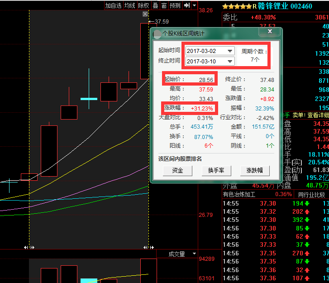Open the toolbar dropdown arrow next to jump icon

[195, 5]
